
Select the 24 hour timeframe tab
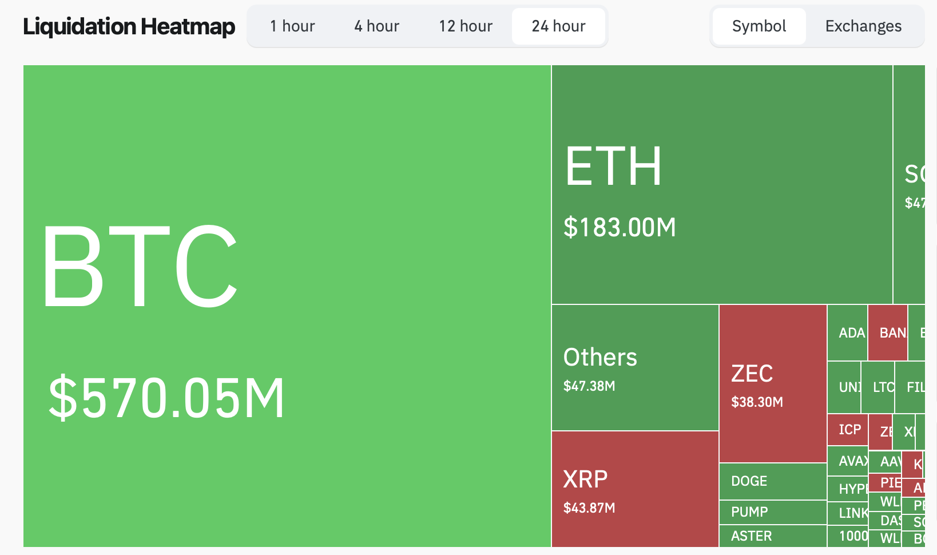558,26
